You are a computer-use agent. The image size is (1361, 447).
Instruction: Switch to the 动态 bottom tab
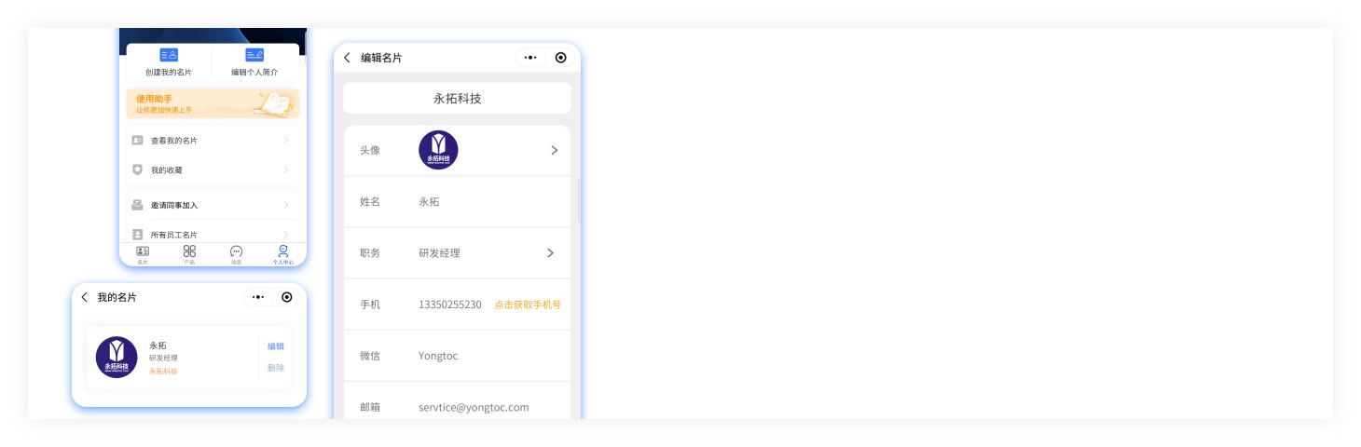tap(236, 254)
